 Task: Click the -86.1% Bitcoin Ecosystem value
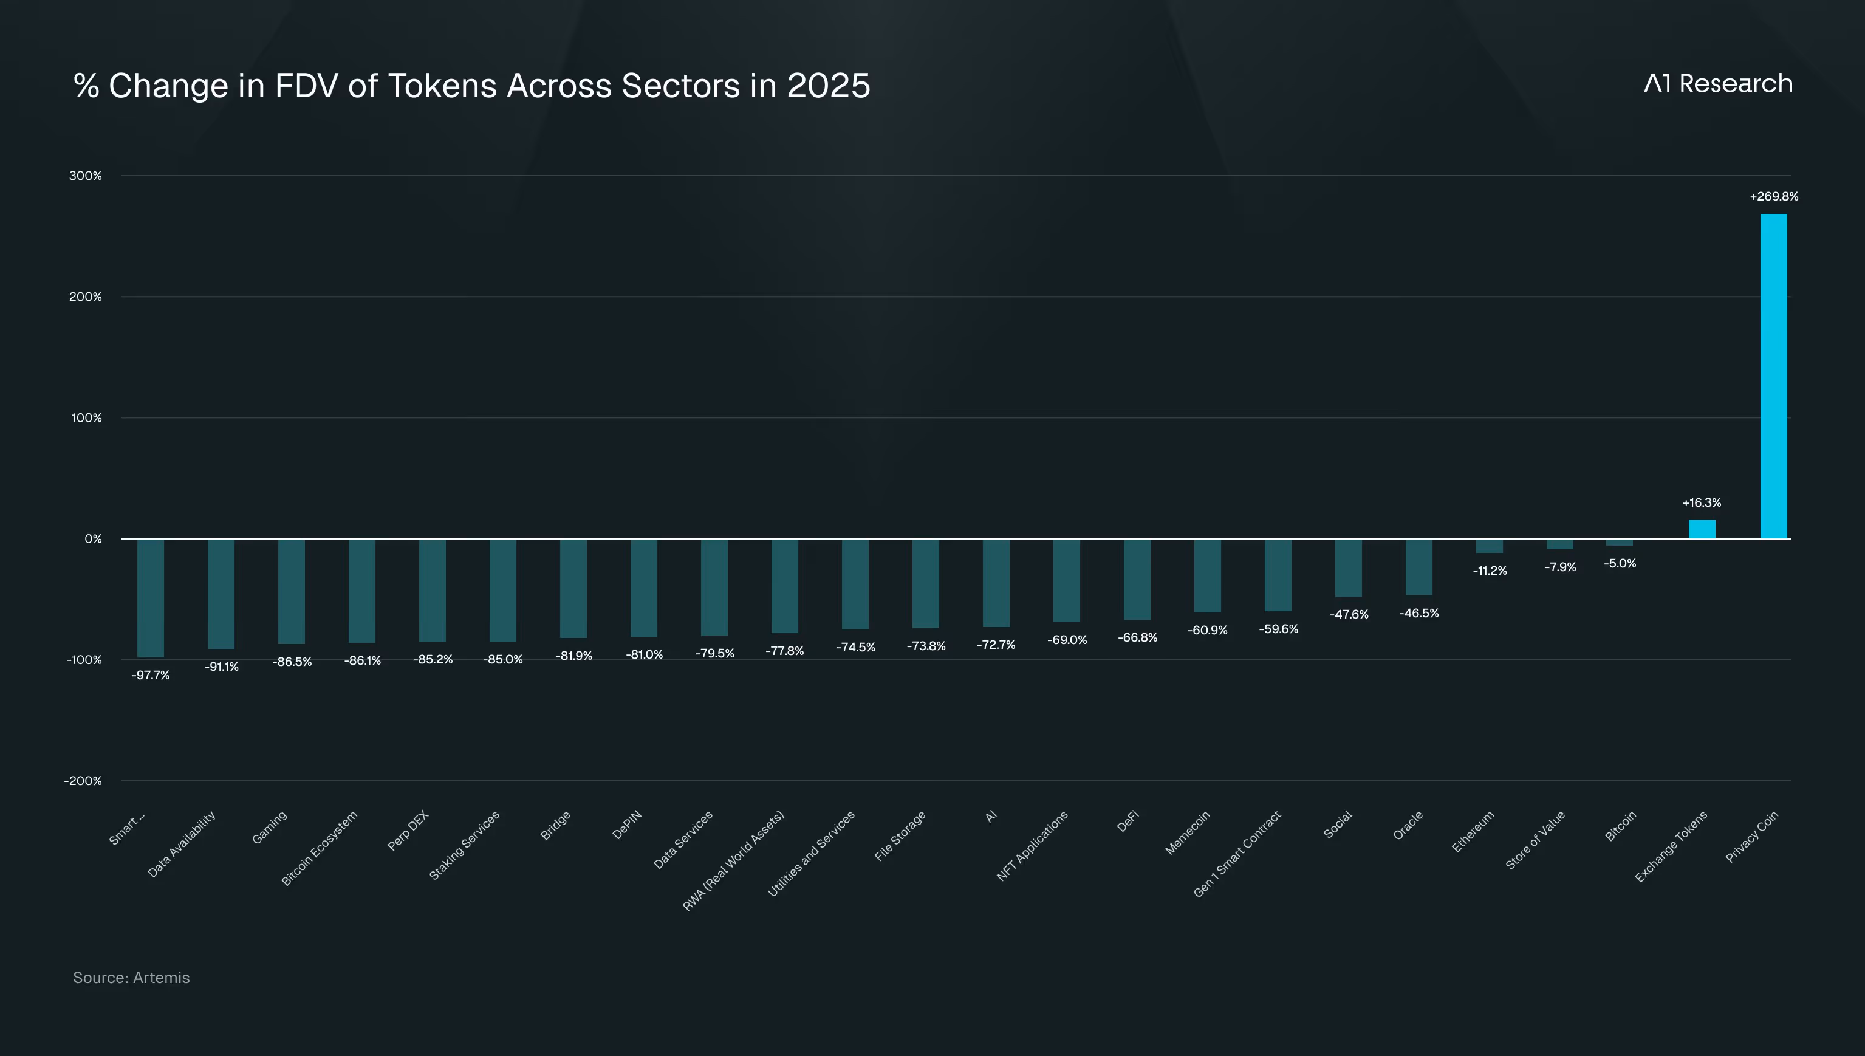[x=362, y=660]
